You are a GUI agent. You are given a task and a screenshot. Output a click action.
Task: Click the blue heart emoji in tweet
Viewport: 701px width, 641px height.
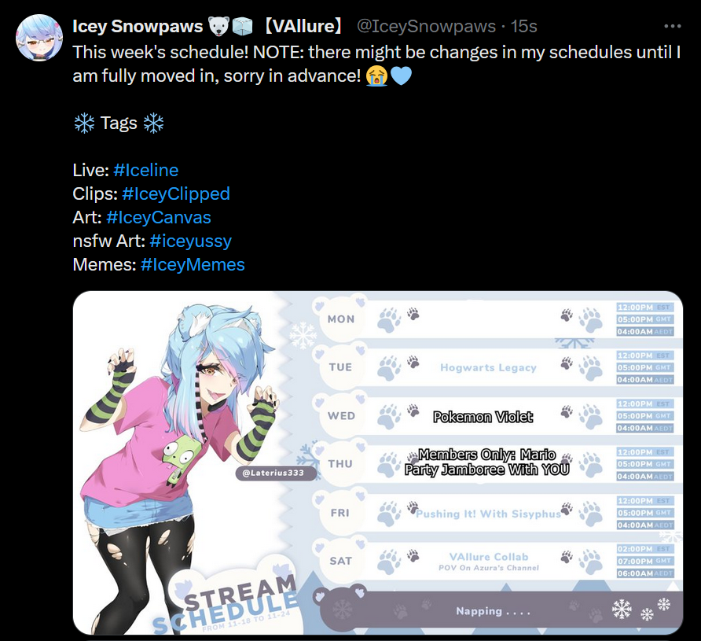coord(401,76)
